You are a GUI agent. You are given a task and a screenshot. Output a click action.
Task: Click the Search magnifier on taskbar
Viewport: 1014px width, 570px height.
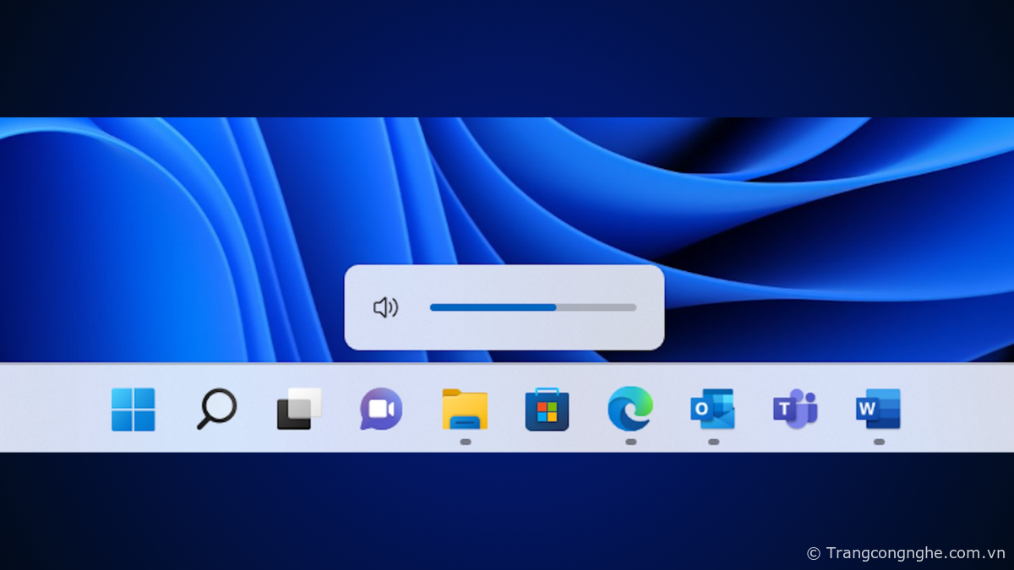[x=215, y=410]
